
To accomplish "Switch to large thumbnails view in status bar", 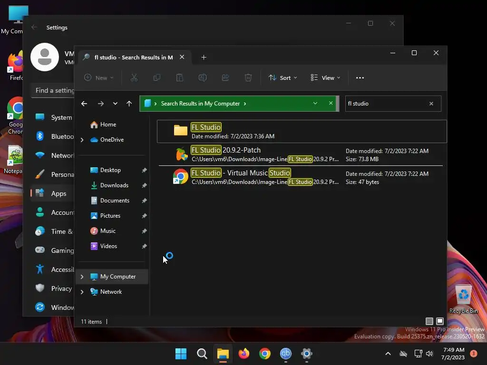I will (x=440, y=321).
